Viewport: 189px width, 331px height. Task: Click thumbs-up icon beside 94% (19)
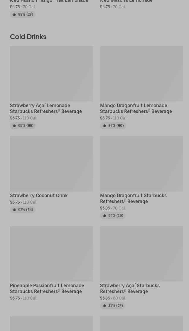point(104,216)
